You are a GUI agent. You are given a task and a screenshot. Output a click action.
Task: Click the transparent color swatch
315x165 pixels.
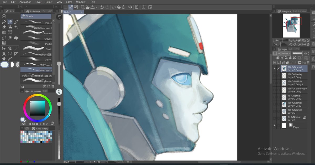[x=18, y=64]
